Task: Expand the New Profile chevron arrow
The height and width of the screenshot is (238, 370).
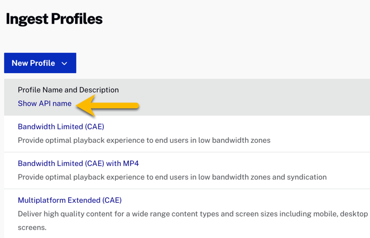Action: pos(65,63)
